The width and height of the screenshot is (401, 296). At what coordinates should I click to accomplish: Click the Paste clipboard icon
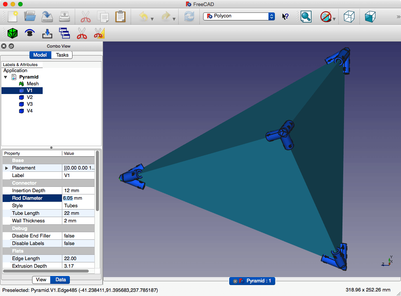120,17
